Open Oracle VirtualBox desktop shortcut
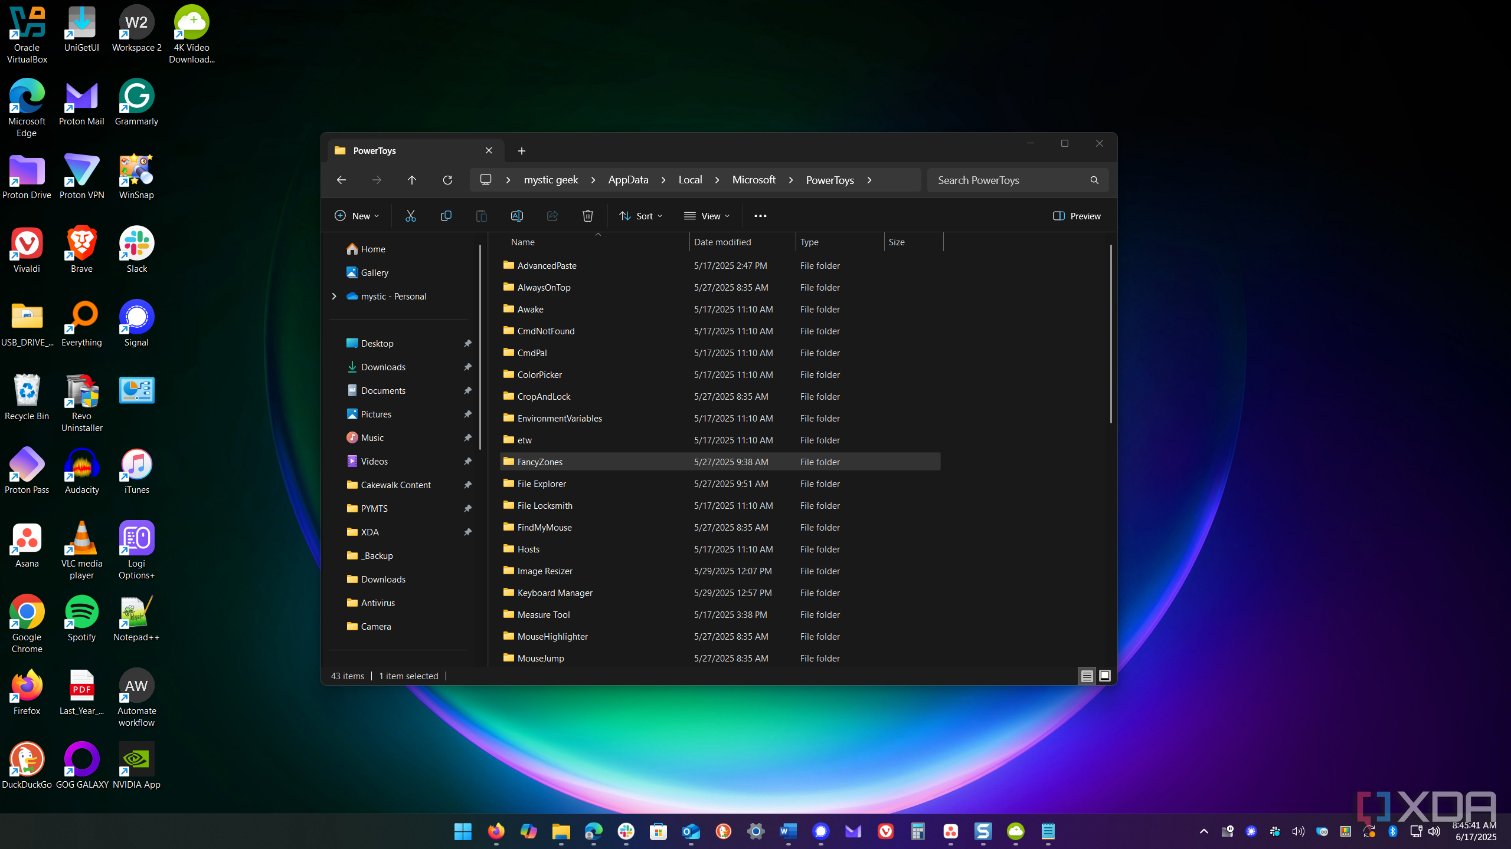Image resolution: width=1511 pixels, height=849 pixels. tap(27, 34)
